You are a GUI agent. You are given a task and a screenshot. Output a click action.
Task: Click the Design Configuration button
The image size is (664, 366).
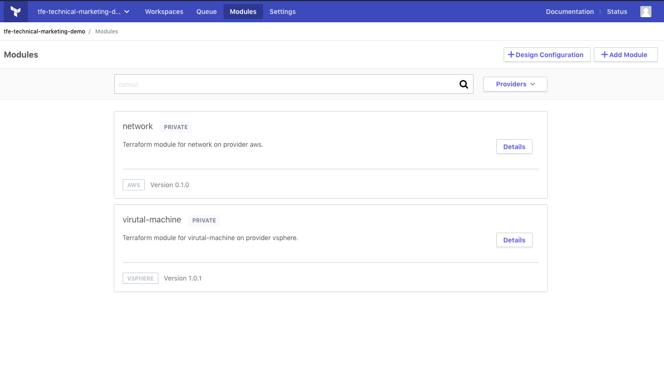pos(547,54)
